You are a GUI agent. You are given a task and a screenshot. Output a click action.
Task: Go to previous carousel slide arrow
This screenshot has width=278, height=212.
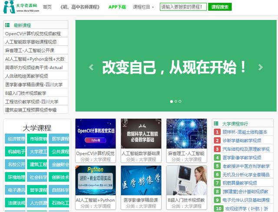[x=91, y=67]
